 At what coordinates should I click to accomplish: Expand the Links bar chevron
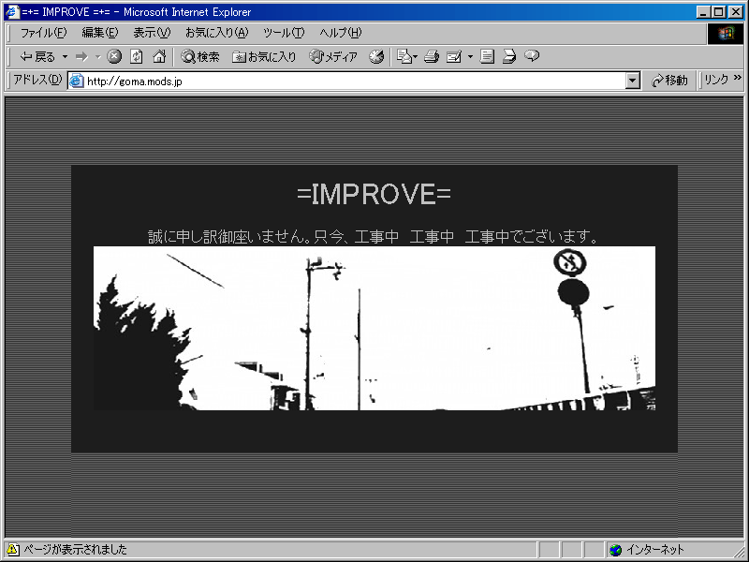pyautogui.click(x=738, y=78)
